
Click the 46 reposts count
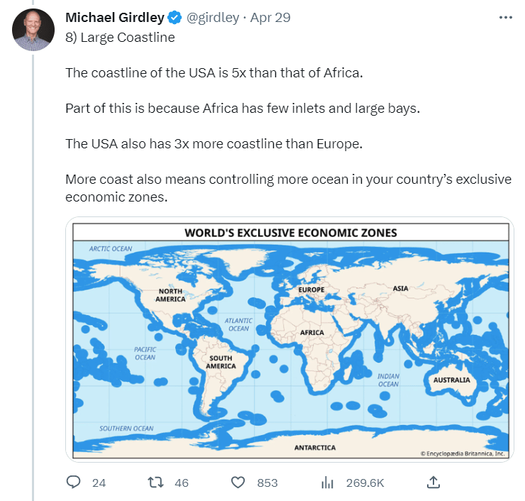pos(181,483)
